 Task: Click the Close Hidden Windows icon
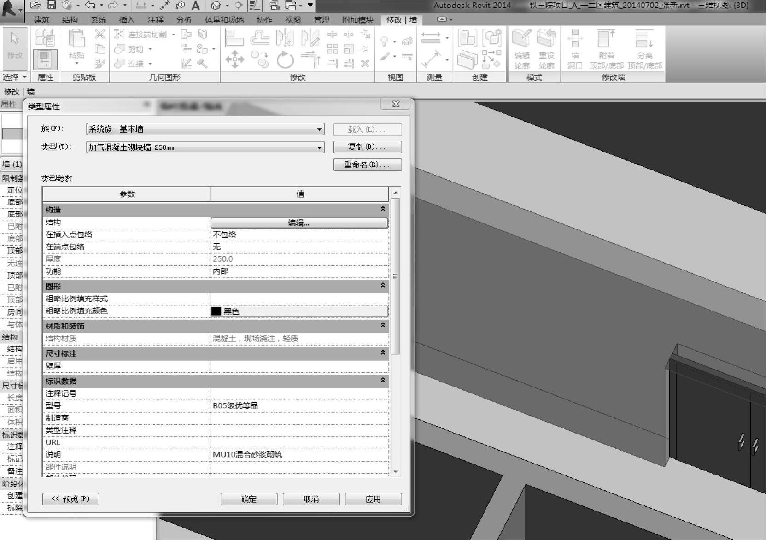click(275, 6)
